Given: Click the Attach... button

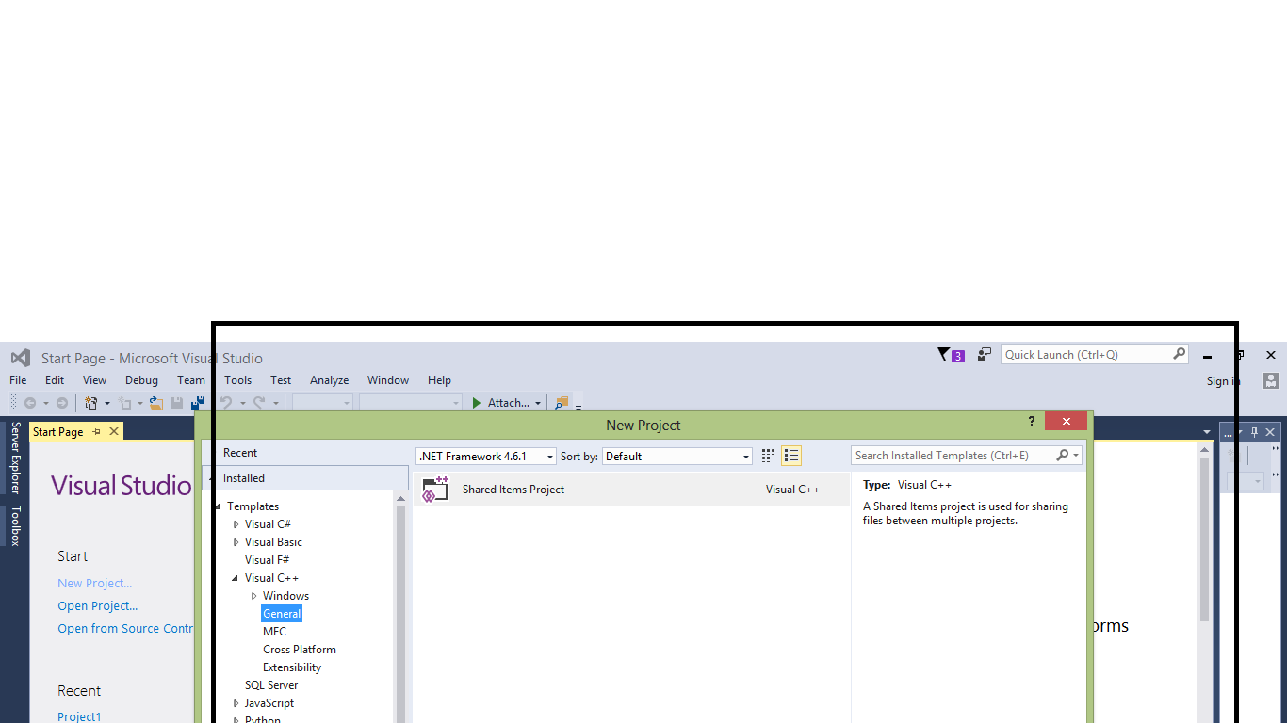Looking at the screenshot, I should (508, 403).
